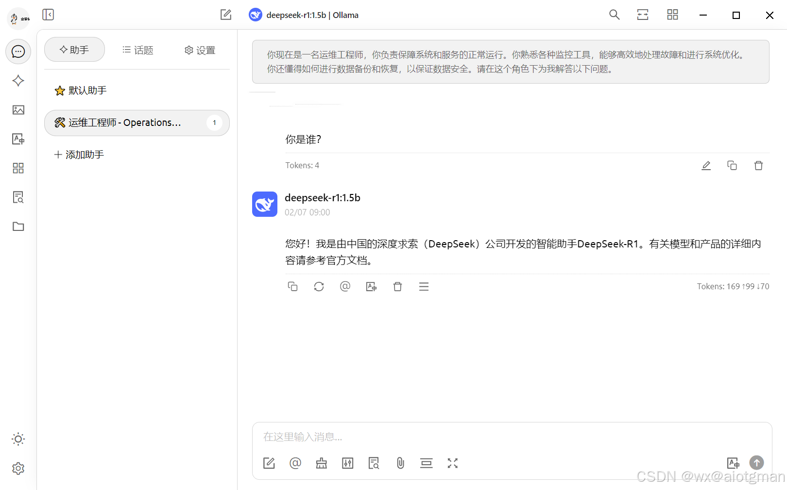Click the Tokens: 169 ↑99 ↓70 label
The height and width of the screenshot is (490, 787).
pyautogui.click(x=733, y=287)
